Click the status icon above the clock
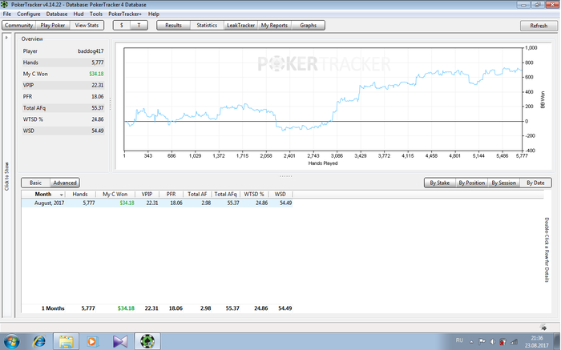Viewport: 561px width, 350px height. coord(543,327)
